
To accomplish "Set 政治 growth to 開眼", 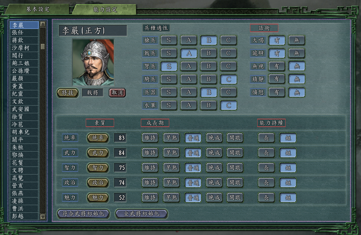I will 235,183.
